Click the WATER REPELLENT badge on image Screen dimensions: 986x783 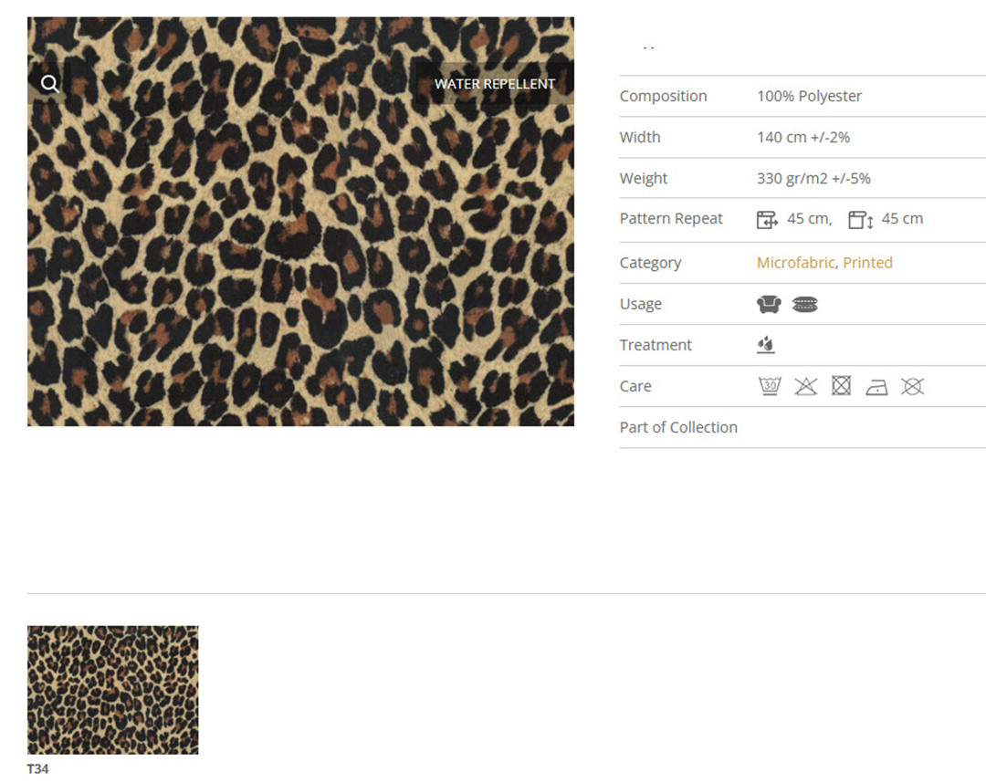pos(494,84)
